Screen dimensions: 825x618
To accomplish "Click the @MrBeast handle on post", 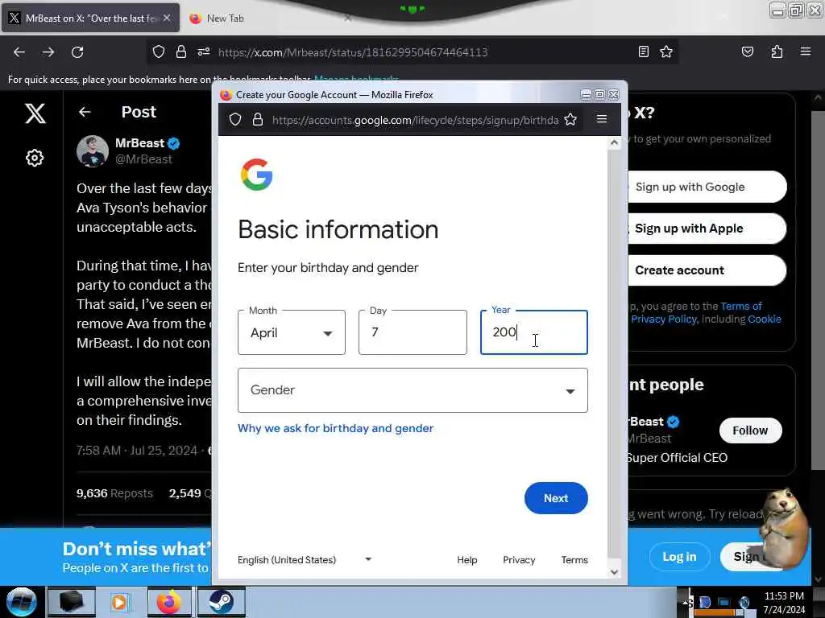I will click(143, 159).
